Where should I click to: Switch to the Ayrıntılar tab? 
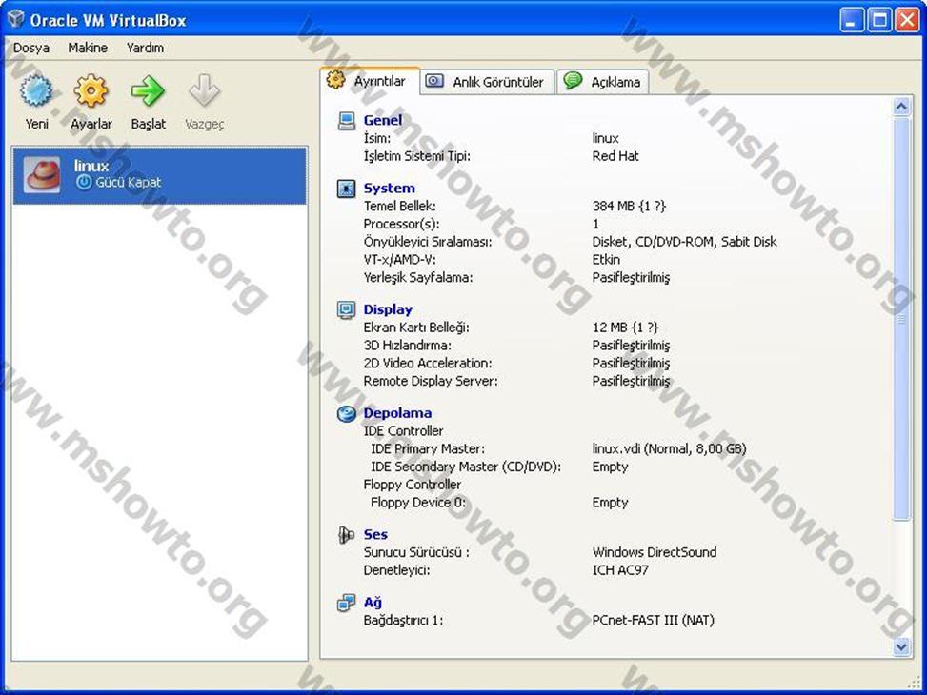370,81
